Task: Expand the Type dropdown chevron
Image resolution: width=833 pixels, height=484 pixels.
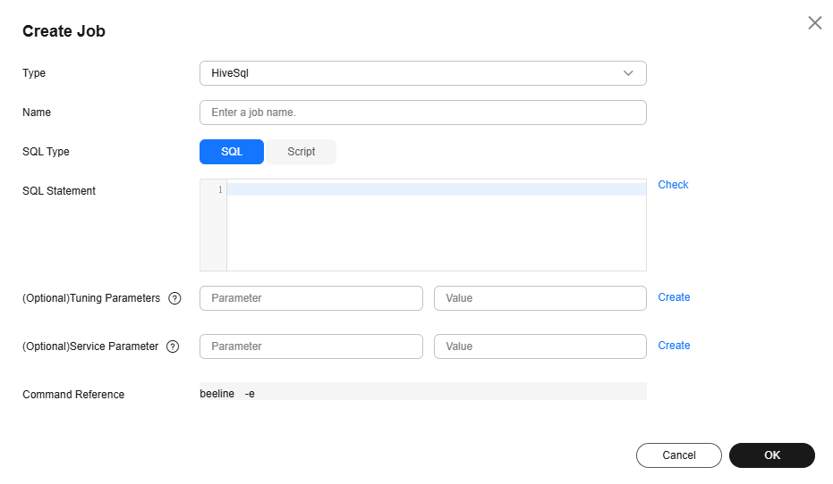Action: pos(628,73)
